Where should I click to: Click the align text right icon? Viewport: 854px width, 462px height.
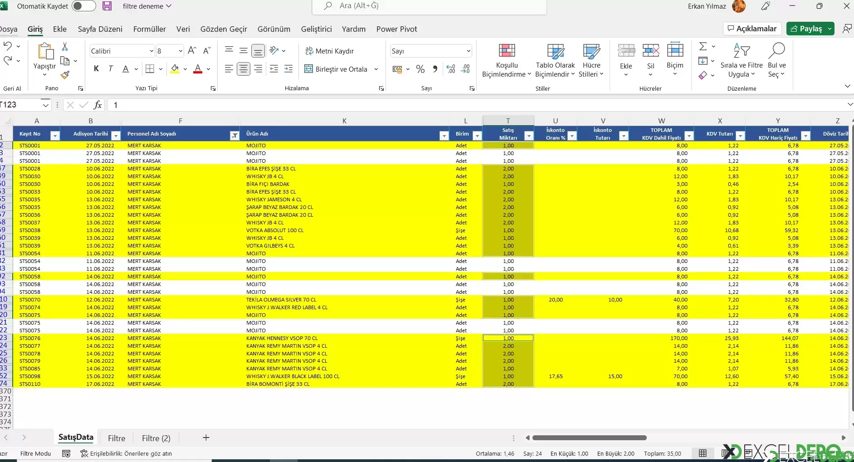tap(258, 69)
